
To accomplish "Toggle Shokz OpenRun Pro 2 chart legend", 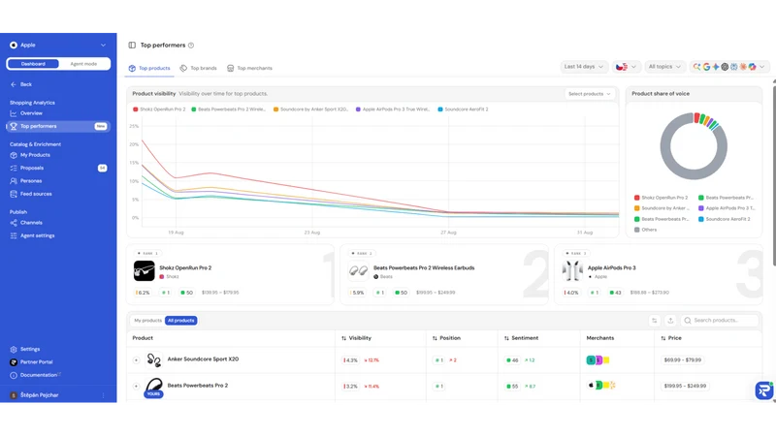I will [159, 109].
